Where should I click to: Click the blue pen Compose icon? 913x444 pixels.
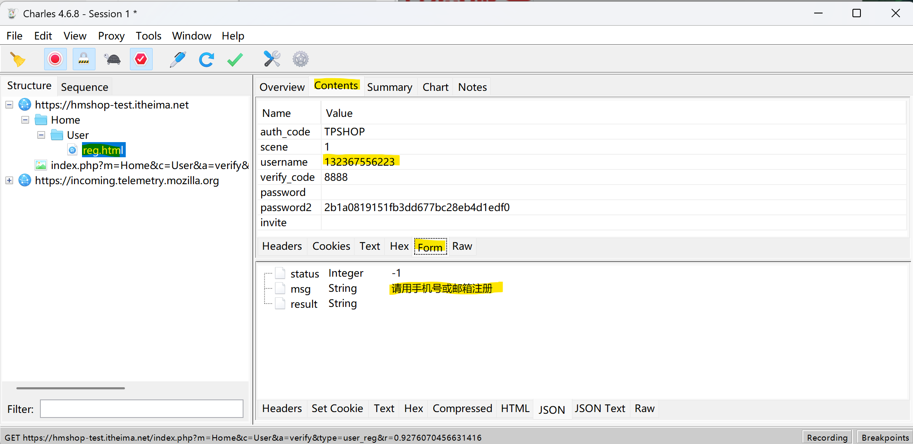tap(178, 59)
